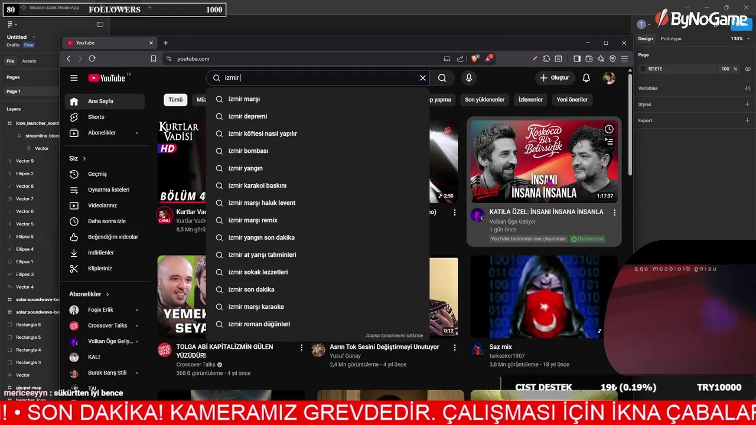Open Beğendiğim videolar in sidebar
Viewport: 756px width, 425px height.
[104, 237]
